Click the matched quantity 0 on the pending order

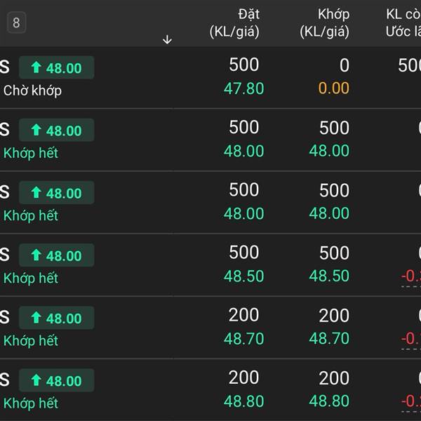[344, 65]
